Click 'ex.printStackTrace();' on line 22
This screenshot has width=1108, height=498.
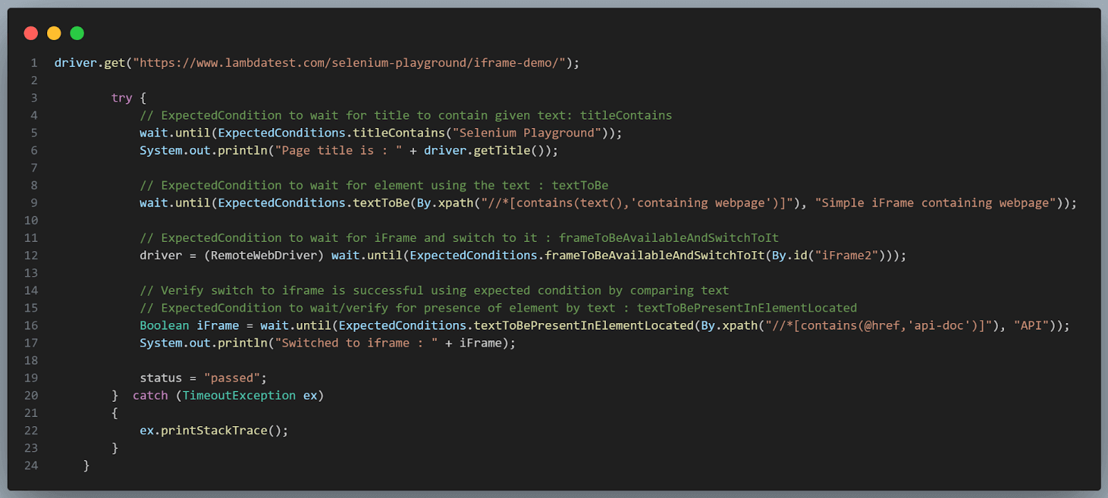pos(214,431)
